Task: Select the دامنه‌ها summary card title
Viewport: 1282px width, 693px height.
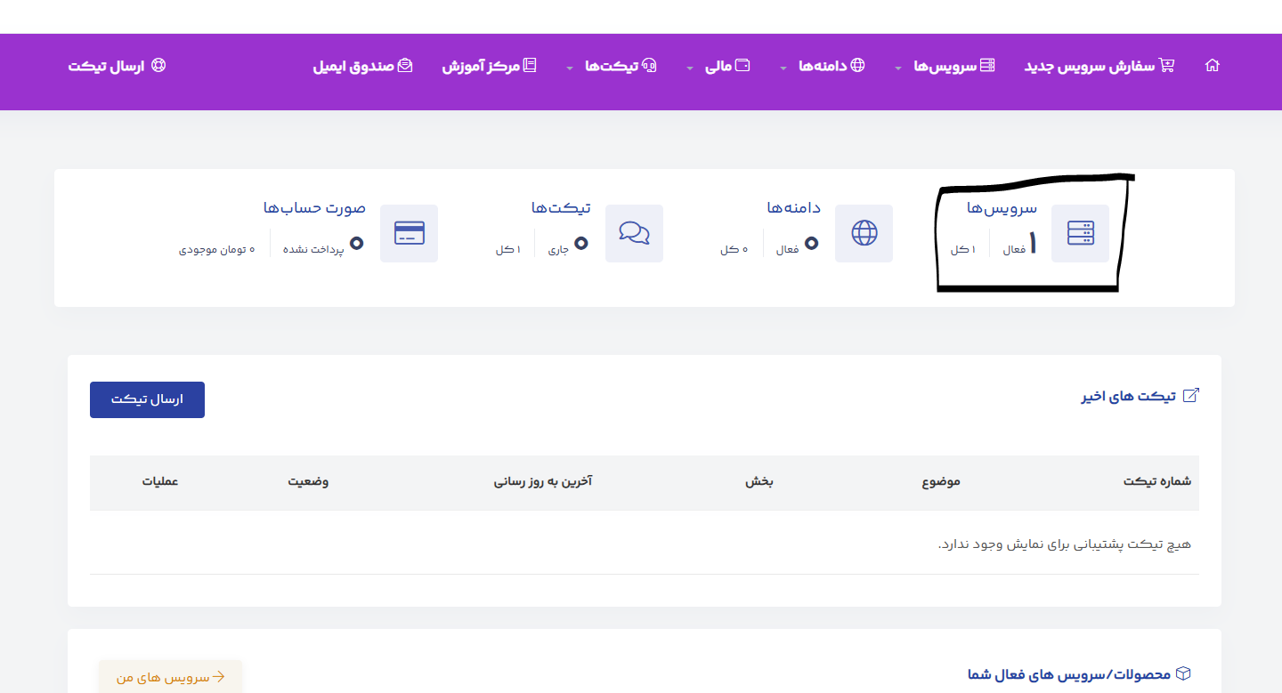Action: coord(794,208)
